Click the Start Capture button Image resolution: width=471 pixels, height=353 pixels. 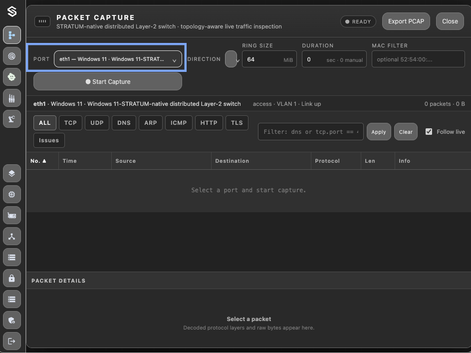[x=108, y=81]
